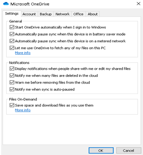143x155 pixels.
Task: Uncheck Start OneDrive automatically at sign in
Action: (12, 27)
